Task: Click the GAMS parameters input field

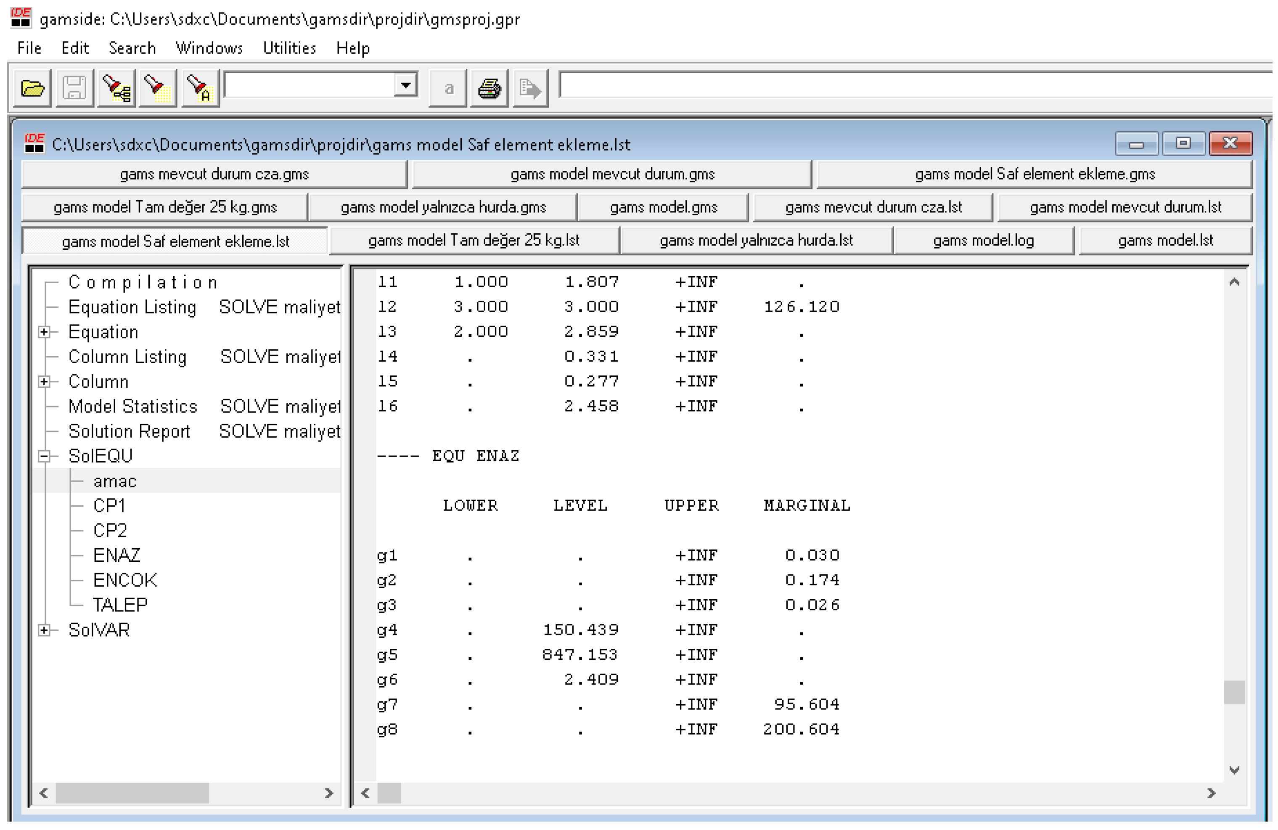Action: (913, 85)
